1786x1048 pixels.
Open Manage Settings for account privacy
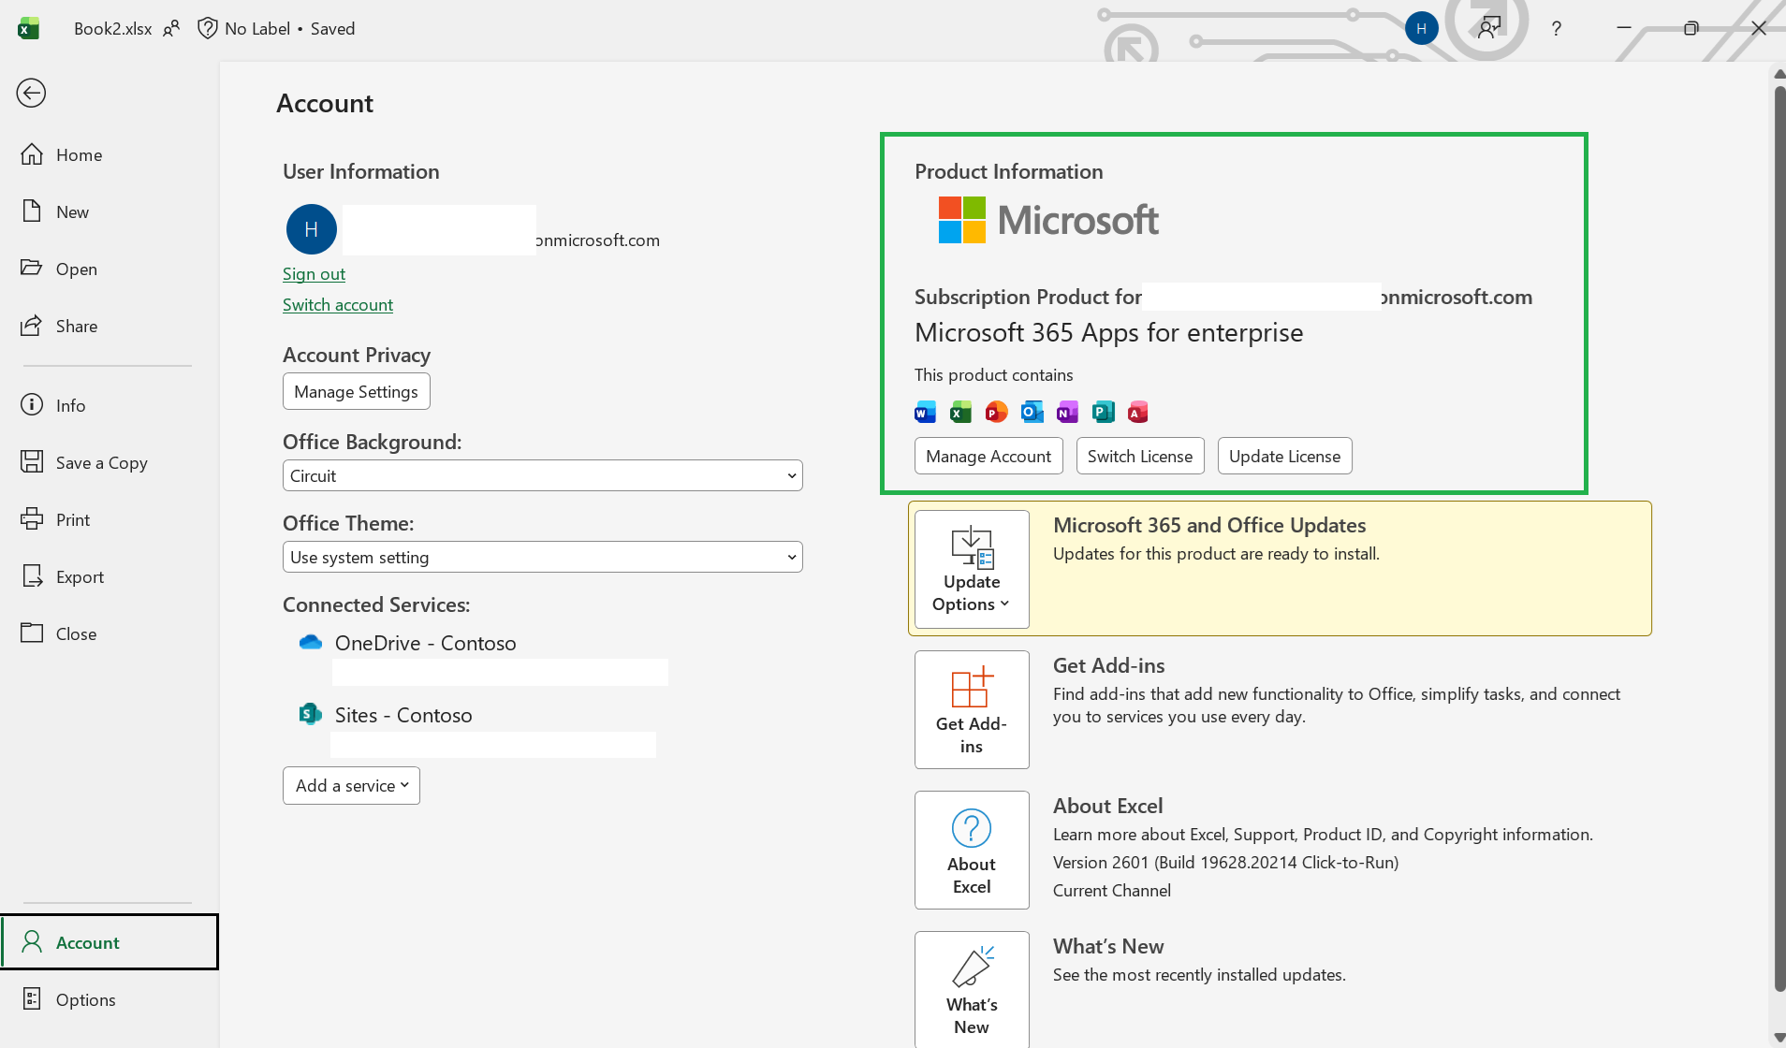tap(356, 392)
